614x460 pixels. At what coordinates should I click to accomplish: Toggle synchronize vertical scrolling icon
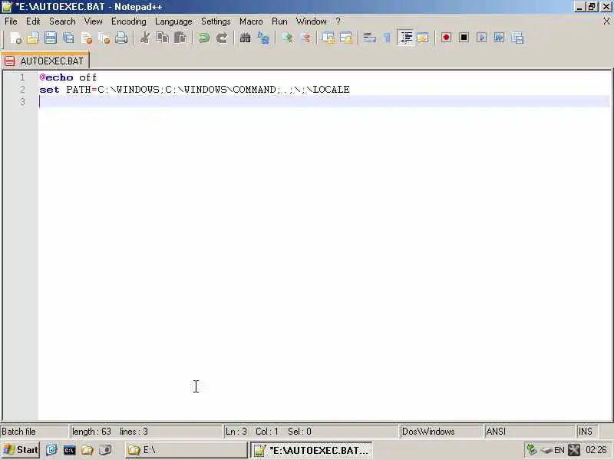tap(328, 38)
